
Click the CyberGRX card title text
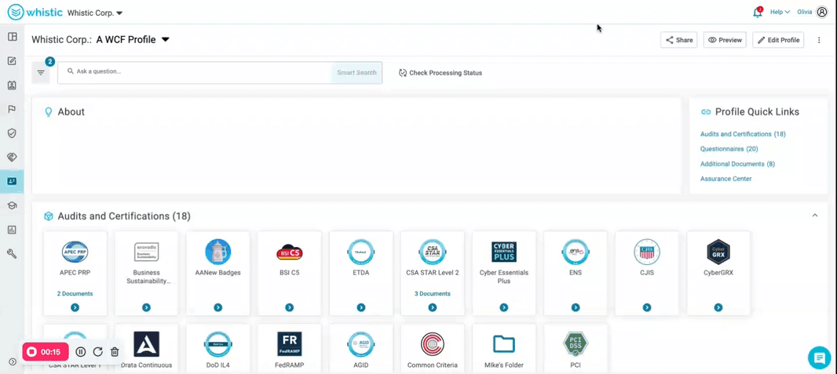(718, 273)
